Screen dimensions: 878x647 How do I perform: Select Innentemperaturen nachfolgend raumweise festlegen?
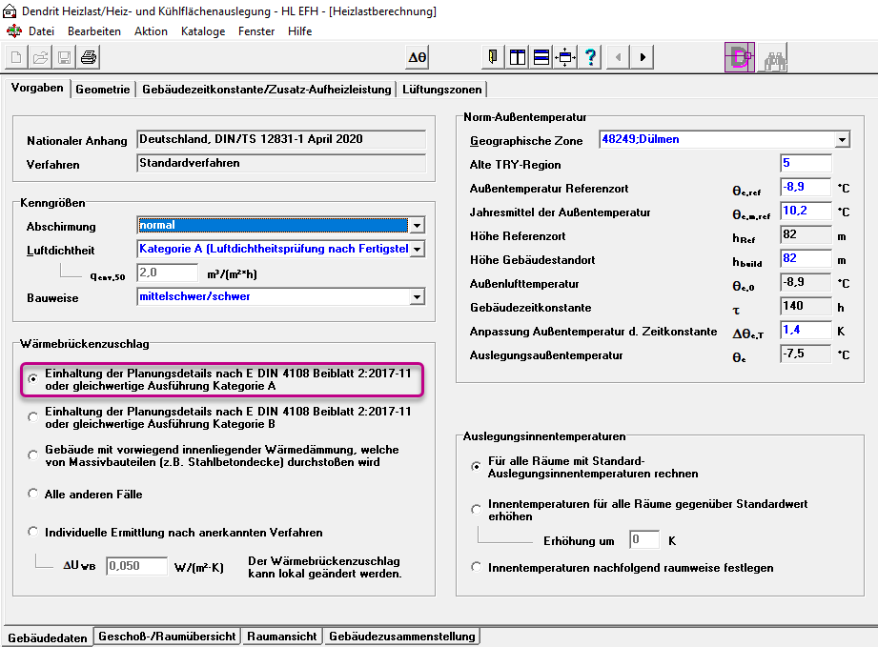(476, 567)
